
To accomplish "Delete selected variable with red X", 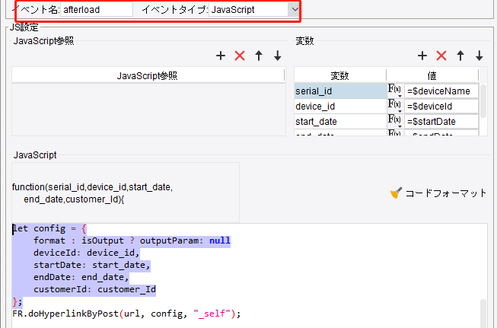I will pyautogui.click(x=441, y=56).
